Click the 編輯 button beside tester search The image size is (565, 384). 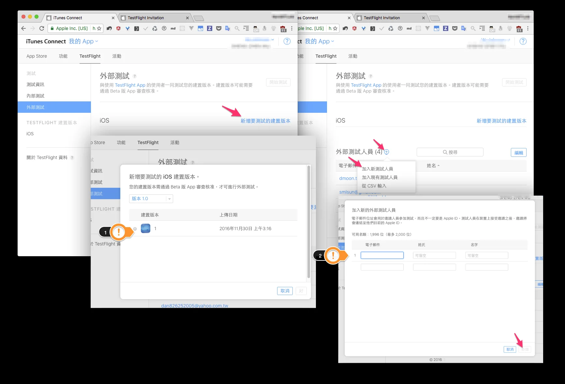(518, 153)
